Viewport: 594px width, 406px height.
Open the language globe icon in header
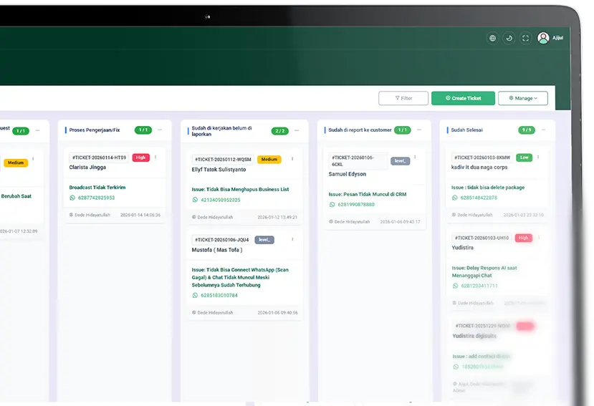click(x=492, y=38)
